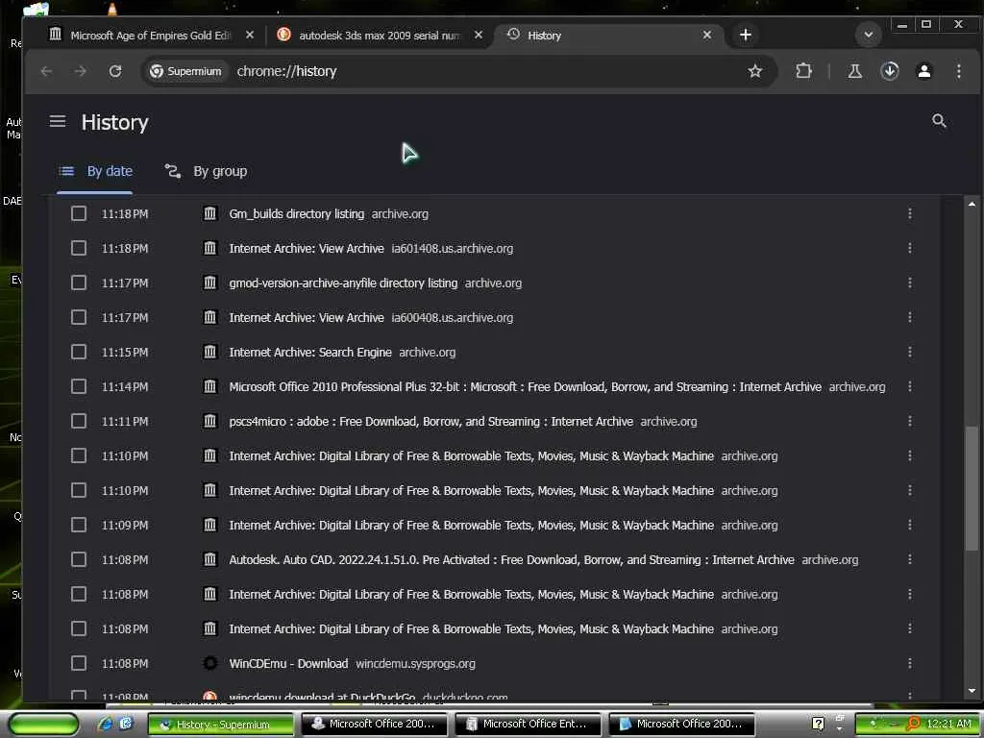The image size is (984, 738).
Task: Open more actions for Autodesk Auto CAD entry
Action: [909, 559]
